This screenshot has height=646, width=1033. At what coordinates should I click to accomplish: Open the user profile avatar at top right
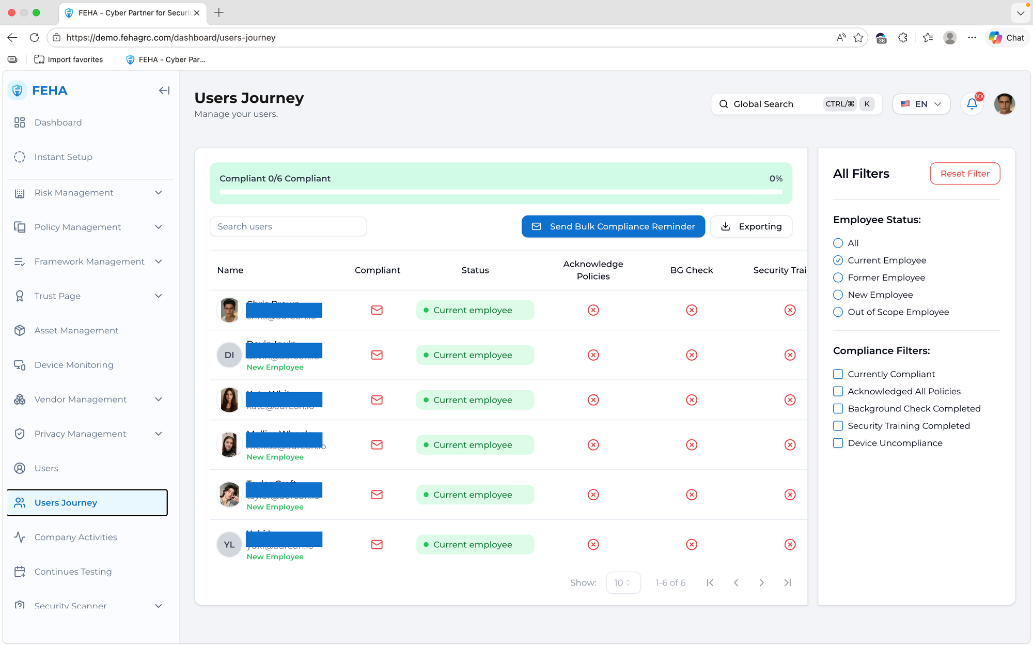point(1004,104)
